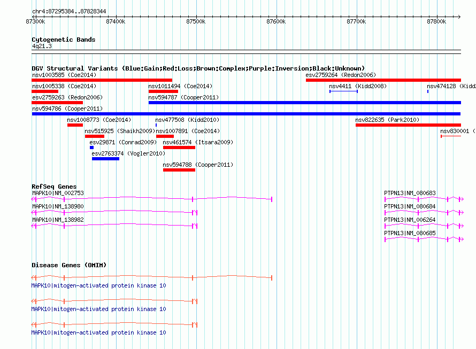The image size is (476, 349).
Task: Click the 4q21.3 cytogenetic band label
Action: [x=42, y=46]
